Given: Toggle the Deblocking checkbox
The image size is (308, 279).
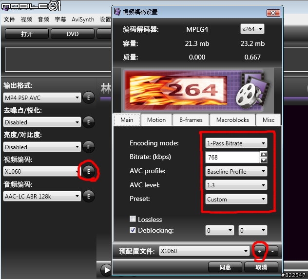Looking at the screenshot, I should [x=133, y=230].
